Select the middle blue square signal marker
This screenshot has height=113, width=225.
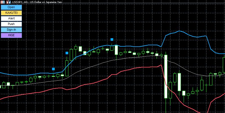point(67,53)
